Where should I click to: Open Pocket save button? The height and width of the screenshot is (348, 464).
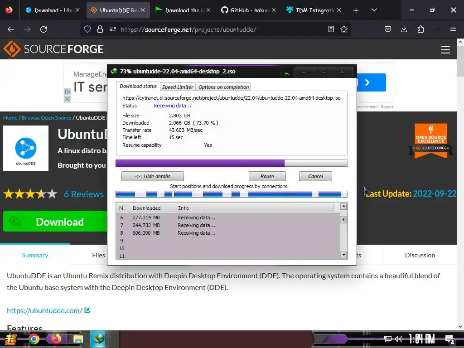[x=388, y=29]
